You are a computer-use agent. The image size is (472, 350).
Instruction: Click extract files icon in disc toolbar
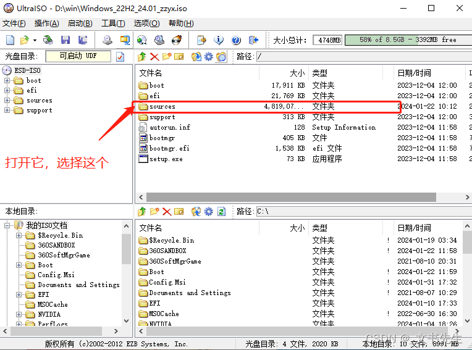point(196,57)
